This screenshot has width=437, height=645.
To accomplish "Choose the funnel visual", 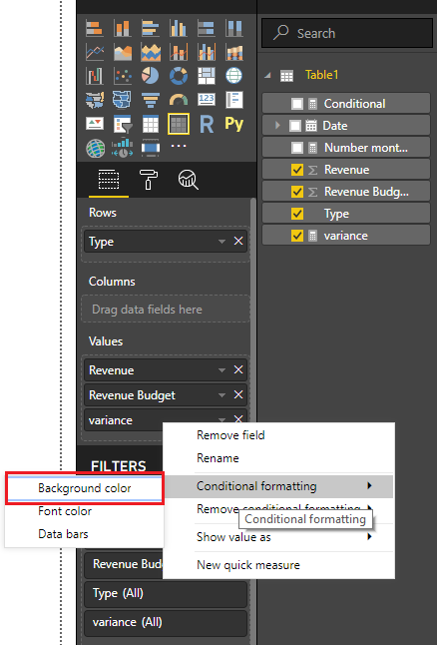I will (x=151, y=100).
